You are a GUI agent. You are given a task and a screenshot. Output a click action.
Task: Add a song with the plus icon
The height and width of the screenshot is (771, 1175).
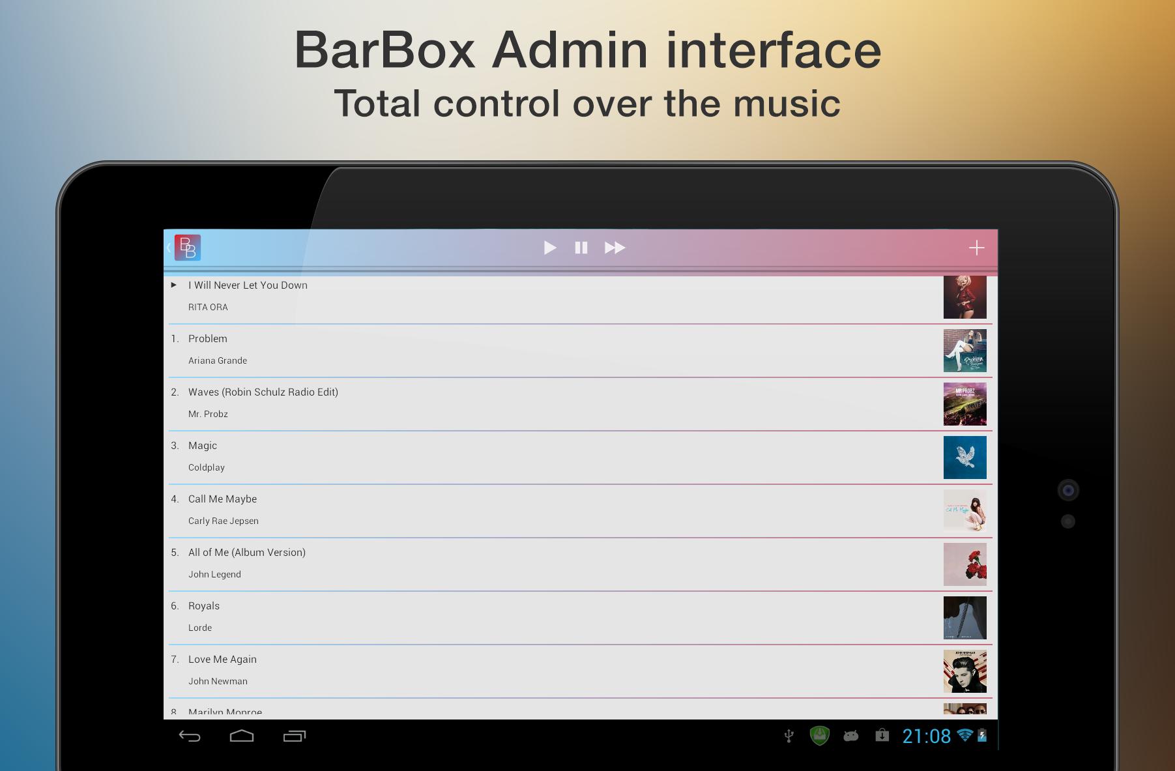click(x=976, y=248)
